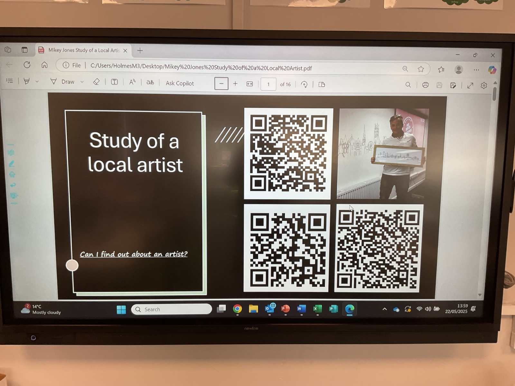Select the PDF highlight tool
The image size is (515, 386).
27,81
